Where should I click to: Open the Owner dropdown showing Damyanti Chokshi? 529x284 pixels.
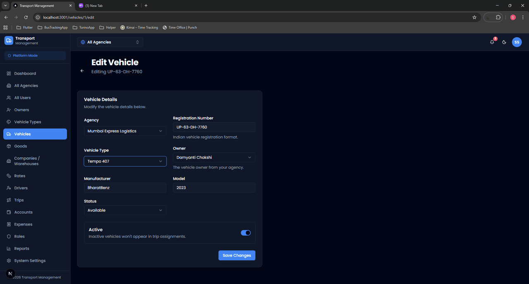pyautogui.click(x=214, y=157)
